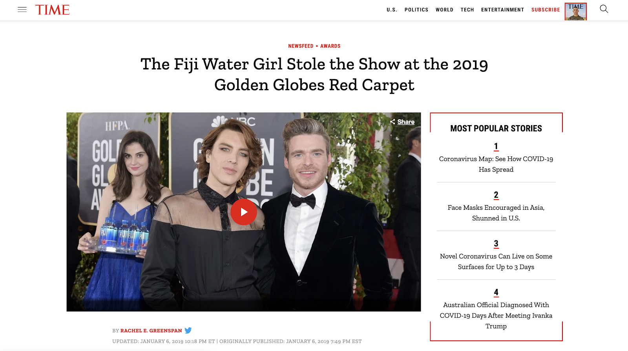628x351 pixels.
Task: Click the Subscribe link
Action: (x=546, y=10)
